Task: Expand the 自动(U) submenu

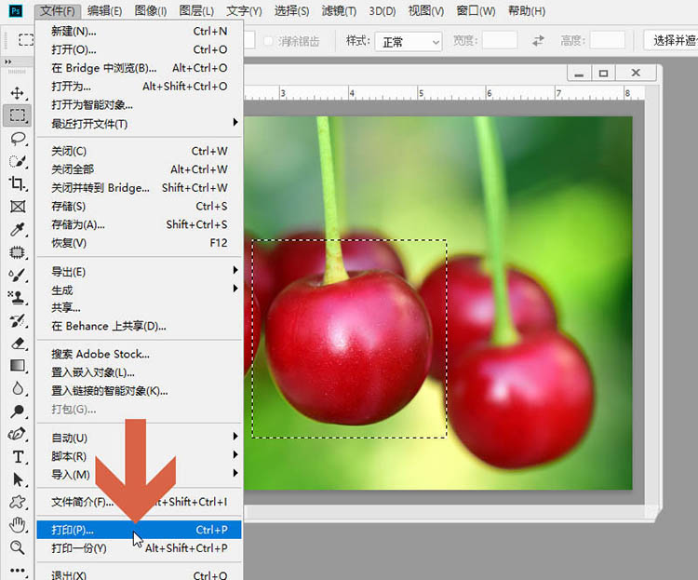Action: (x=140, y=438)
